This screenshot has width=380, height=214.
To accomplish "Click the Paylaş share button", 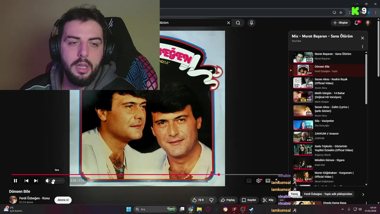I will (x=228, y=200).
